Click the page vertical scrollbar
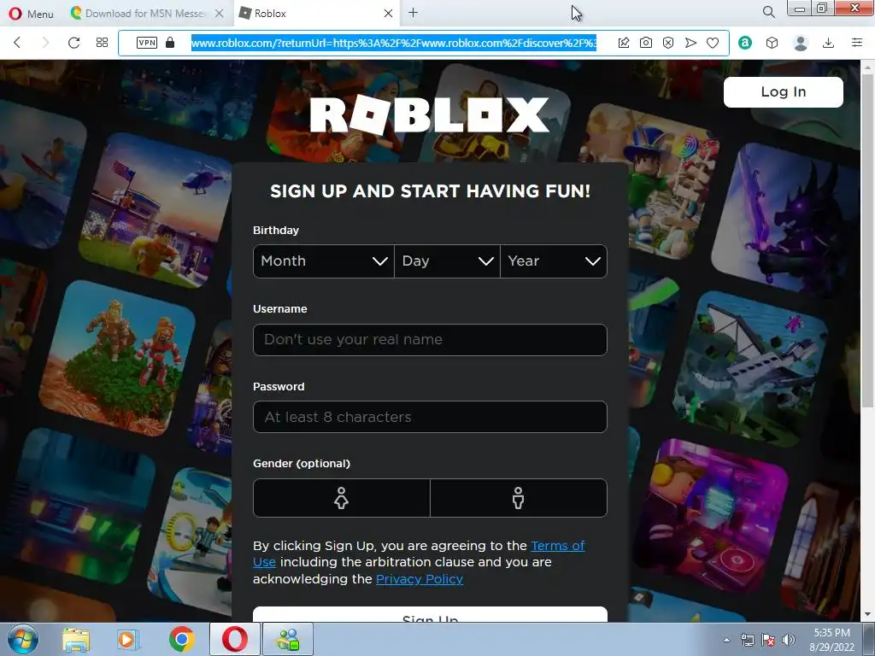This screenshot has height=656, width=875. tap(868, 240)
